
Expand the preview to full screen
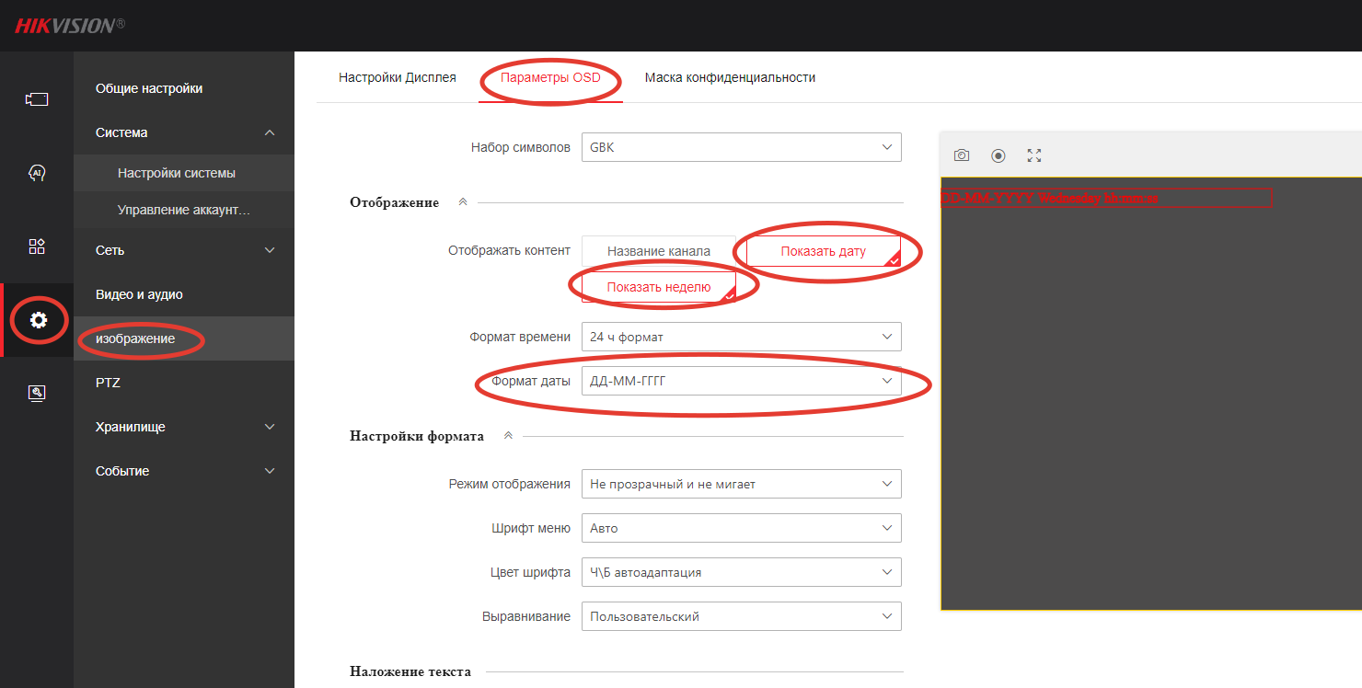pyautogui.click(x=1034, y=155)
